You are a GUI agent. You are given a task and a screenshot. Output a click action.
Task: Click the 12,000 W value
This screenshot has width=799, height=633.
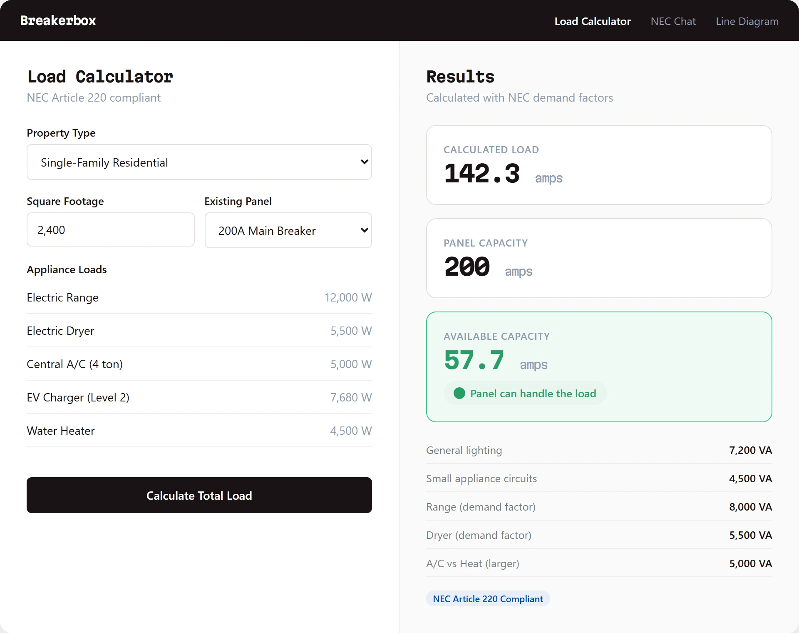click(x=348, y=297)
